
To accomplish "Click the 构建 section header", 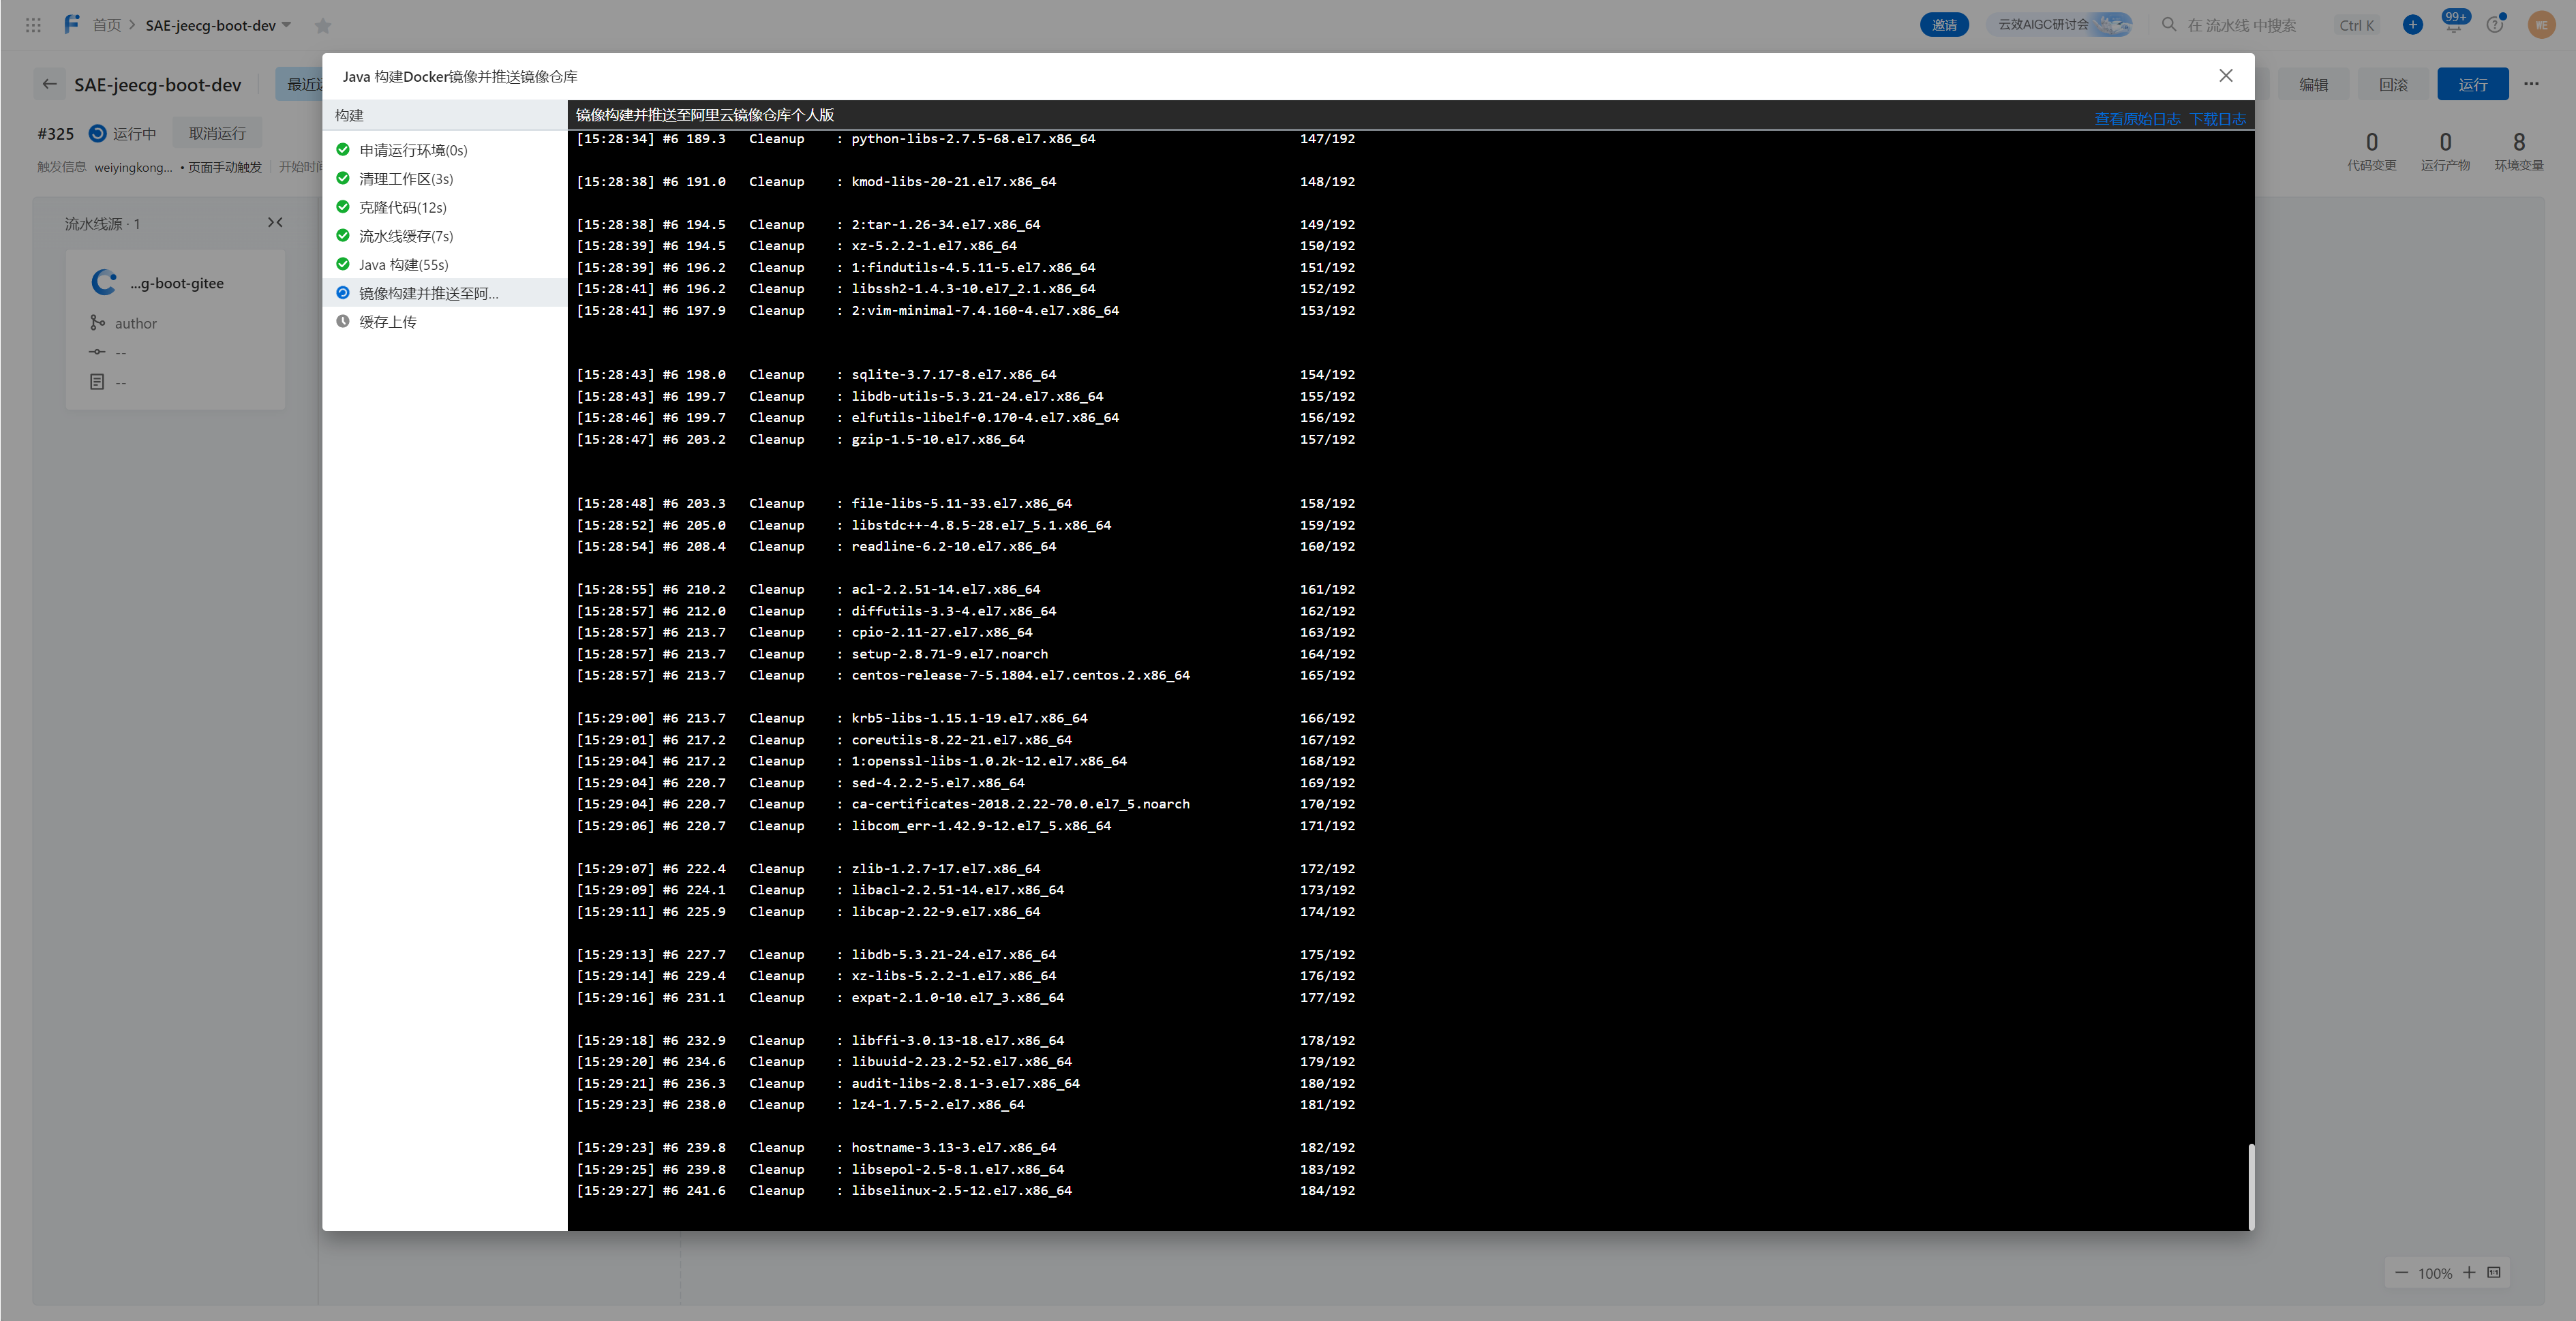I will pyautogui.click(x=445, y=115).
